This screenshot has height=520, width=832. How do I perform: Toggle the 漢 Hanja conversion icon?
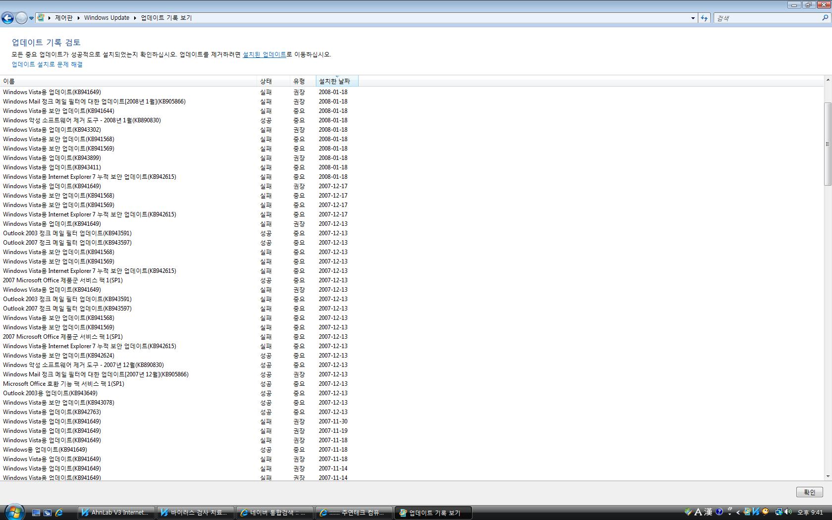709,512
